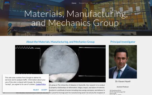Expand the Facilities menu chevron
152x95 pixels.
[108, 3]
